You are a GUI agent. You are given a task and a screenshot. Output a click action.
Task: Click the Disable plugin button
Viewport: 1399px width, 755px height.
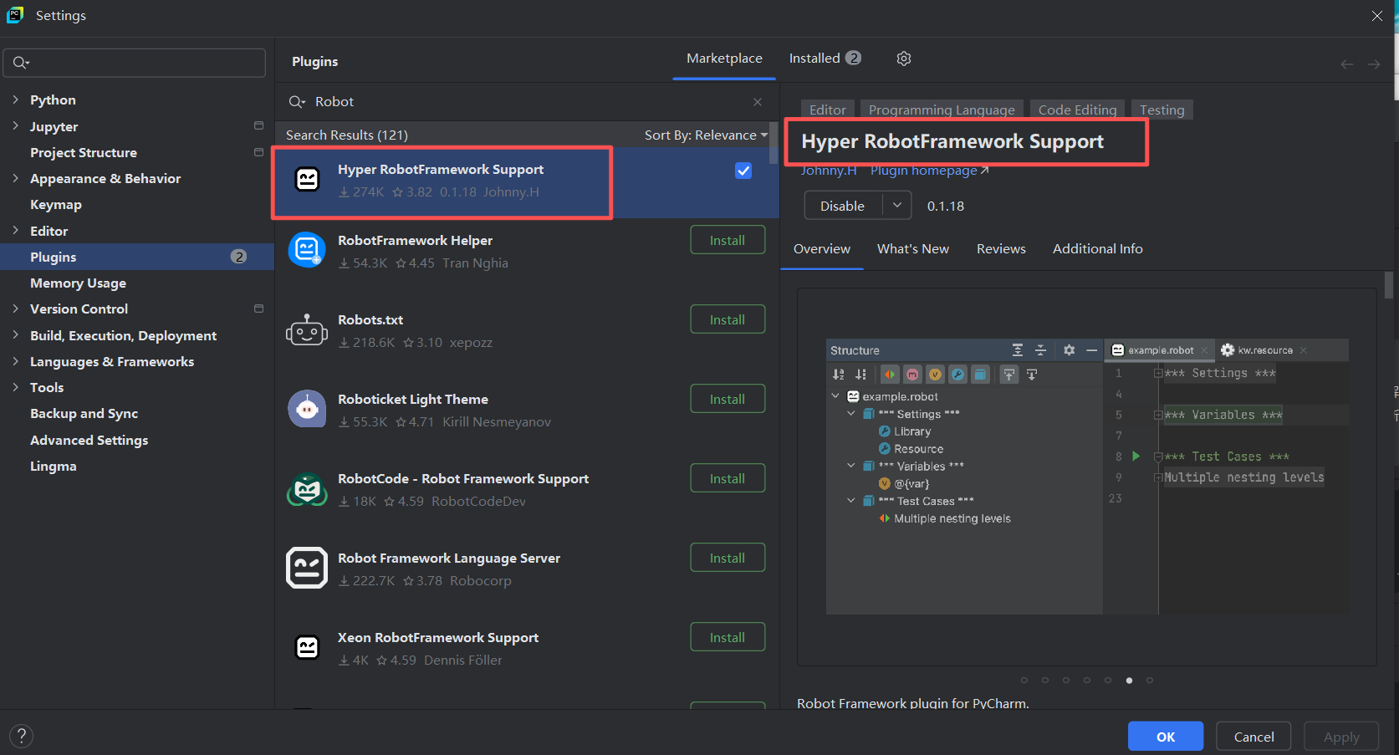843,206
